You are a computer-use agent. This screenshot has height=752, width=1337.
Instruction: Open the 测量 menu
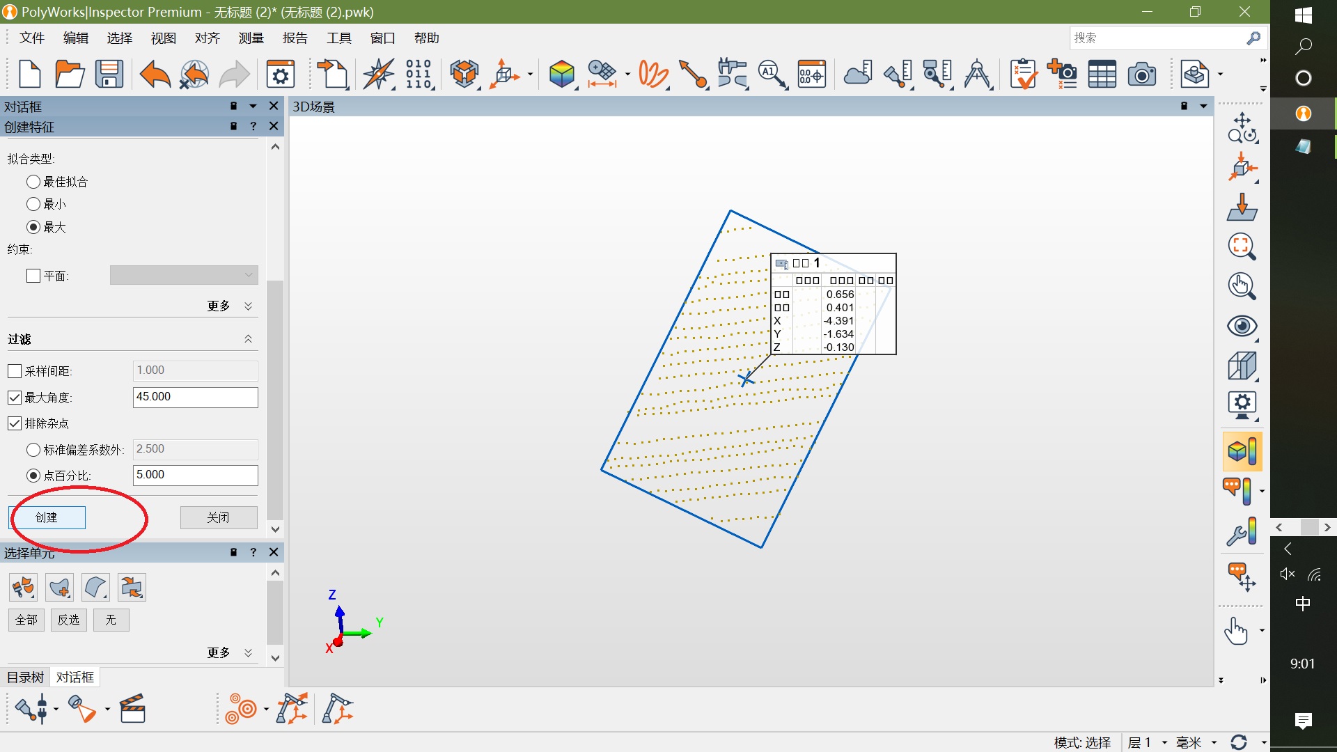click(251, 38)
